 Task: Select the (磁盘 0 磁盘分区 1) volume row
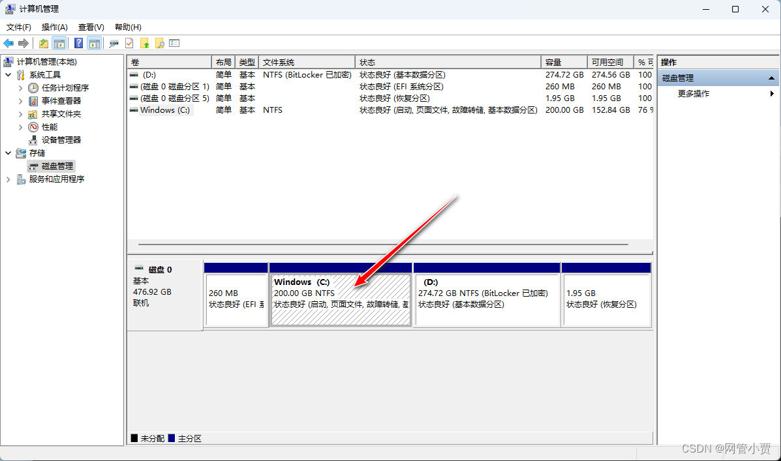pos(390,87)
